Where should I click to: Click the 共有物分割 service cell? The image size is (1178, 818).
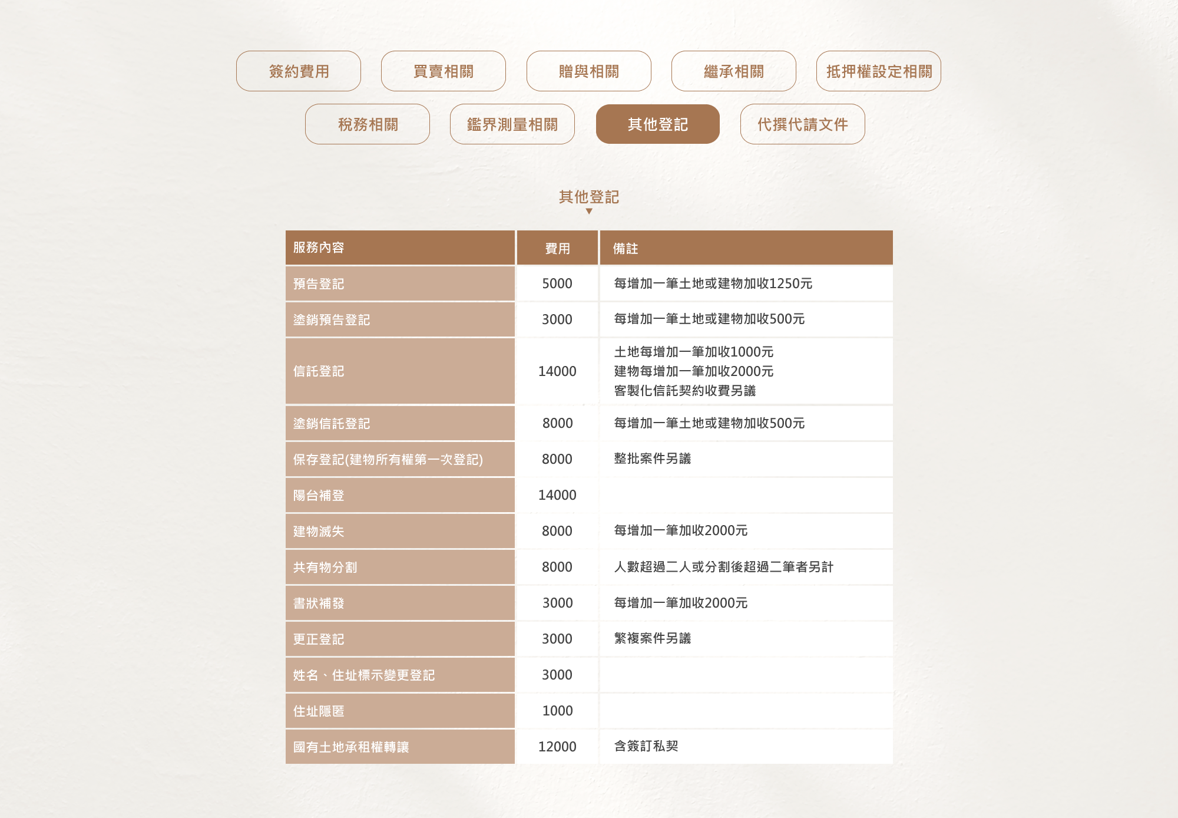(325, 567)
